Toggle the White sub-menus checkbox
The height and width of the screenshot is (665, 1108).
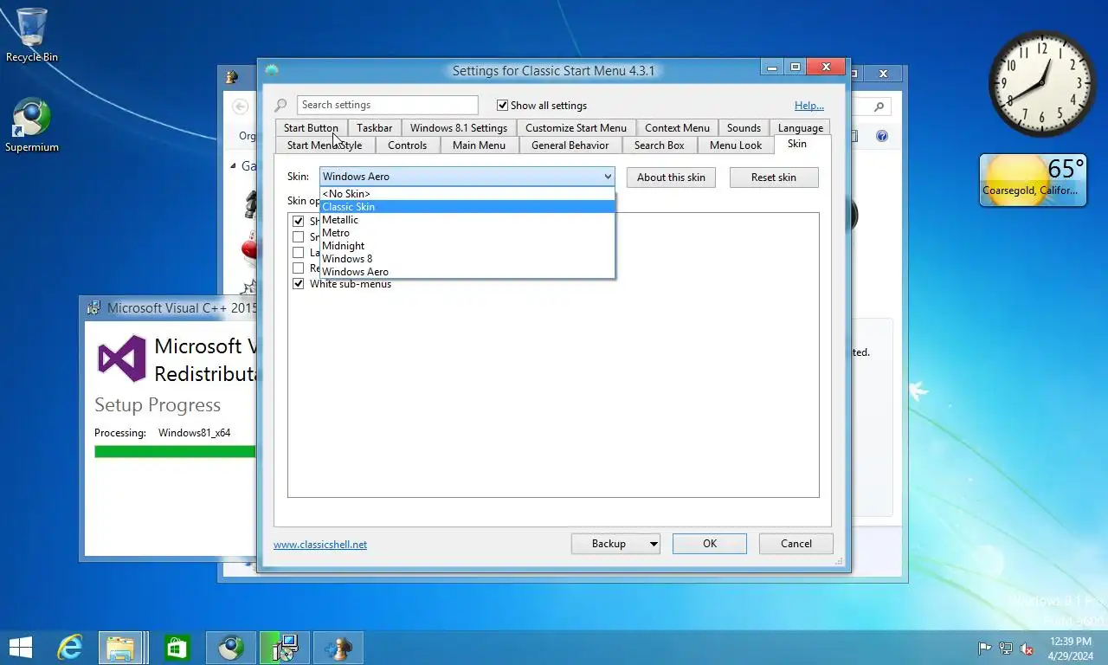299,284
